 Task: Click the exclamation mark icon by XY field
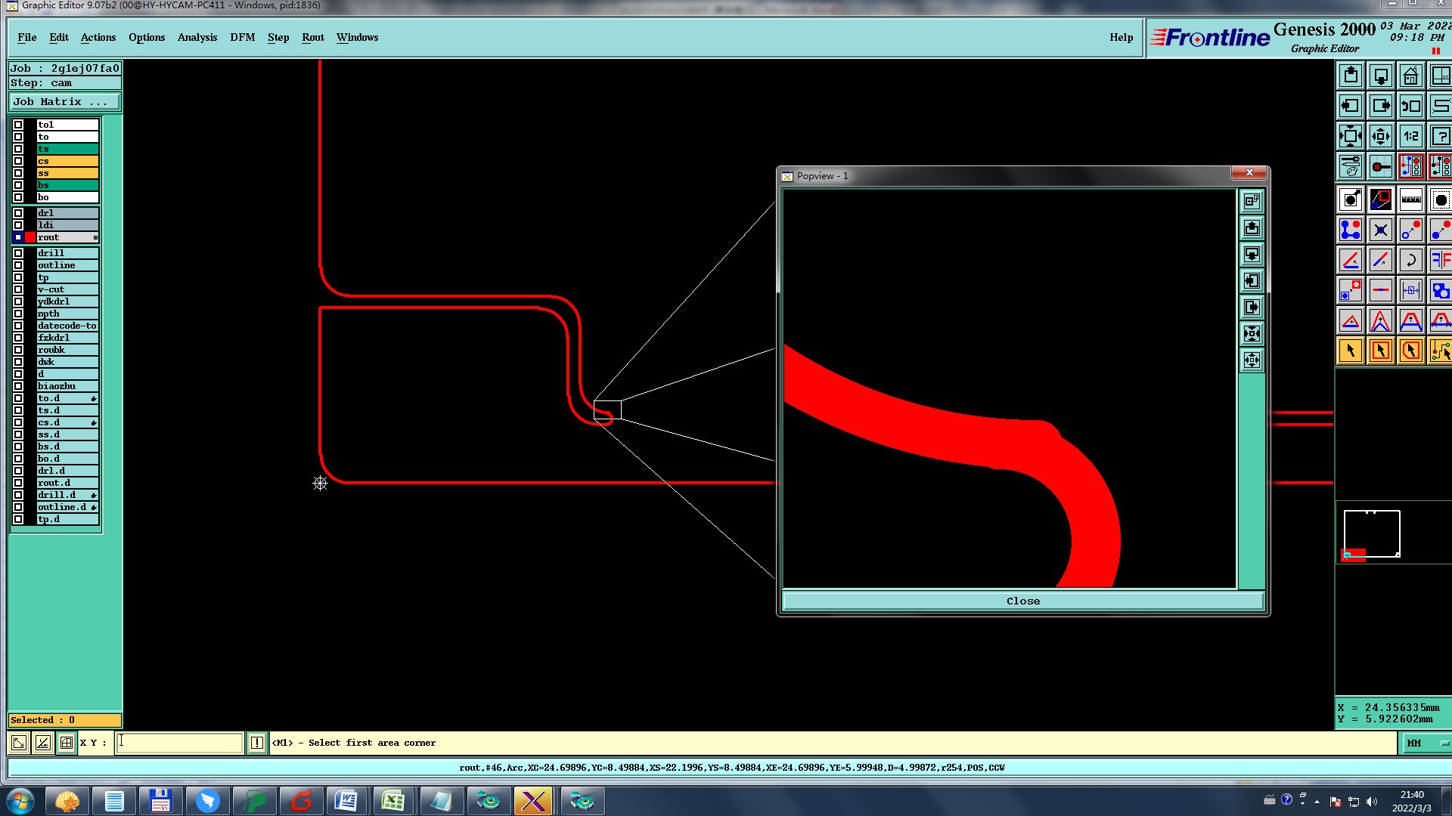point(257,743)
